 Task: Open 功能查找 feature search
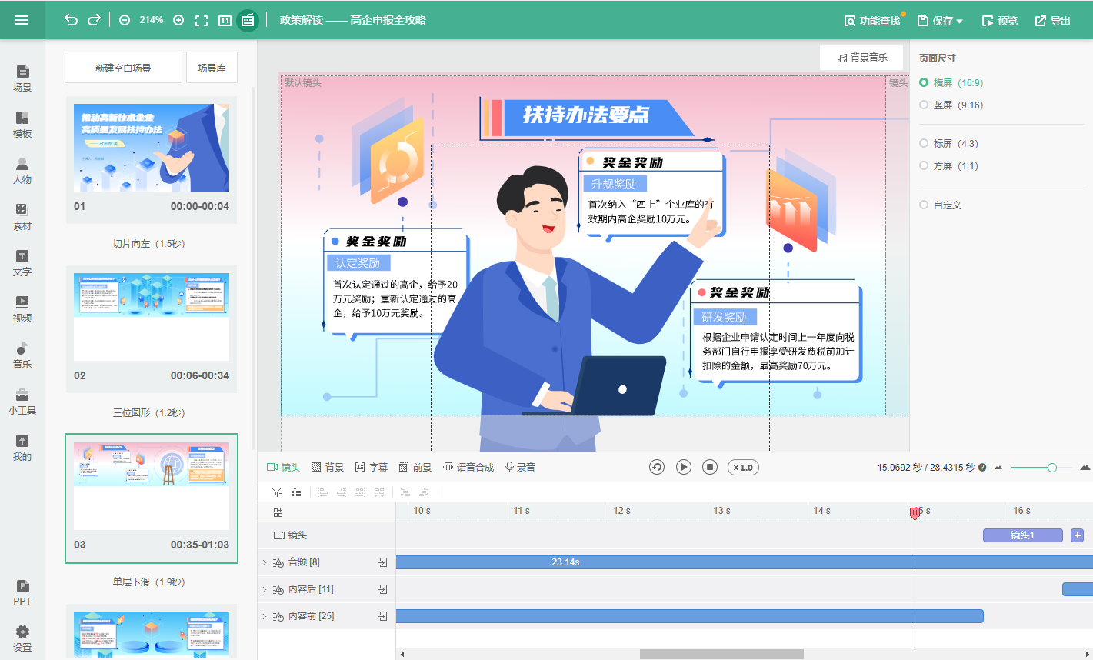[x=872, y=21]
